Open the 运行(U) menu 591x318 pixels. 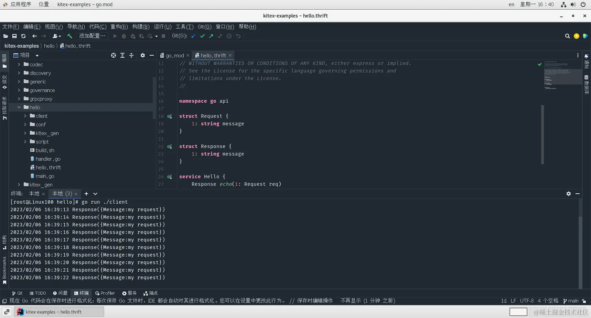[x=163, y=27]
